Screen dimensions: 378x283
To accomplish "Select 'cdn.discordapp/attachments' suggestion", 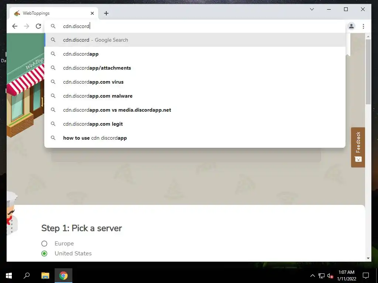I will [x=195, y=68].
